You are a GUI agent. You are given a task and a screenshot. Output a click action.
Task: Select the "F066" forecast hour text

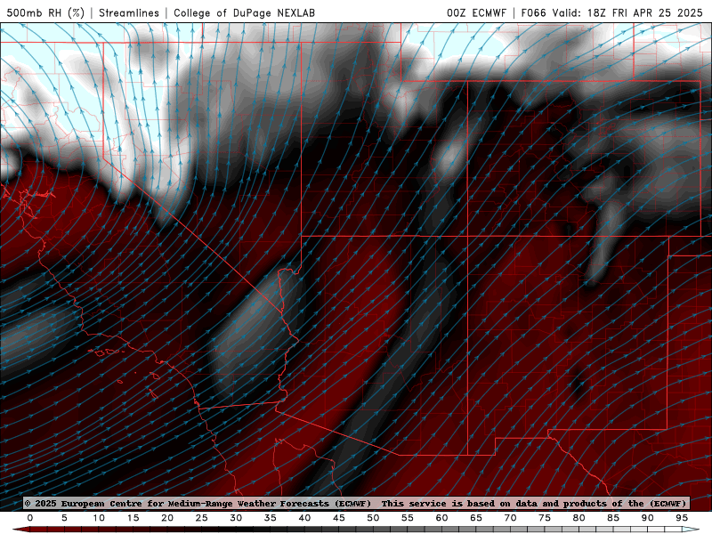(x=533, y=12)
